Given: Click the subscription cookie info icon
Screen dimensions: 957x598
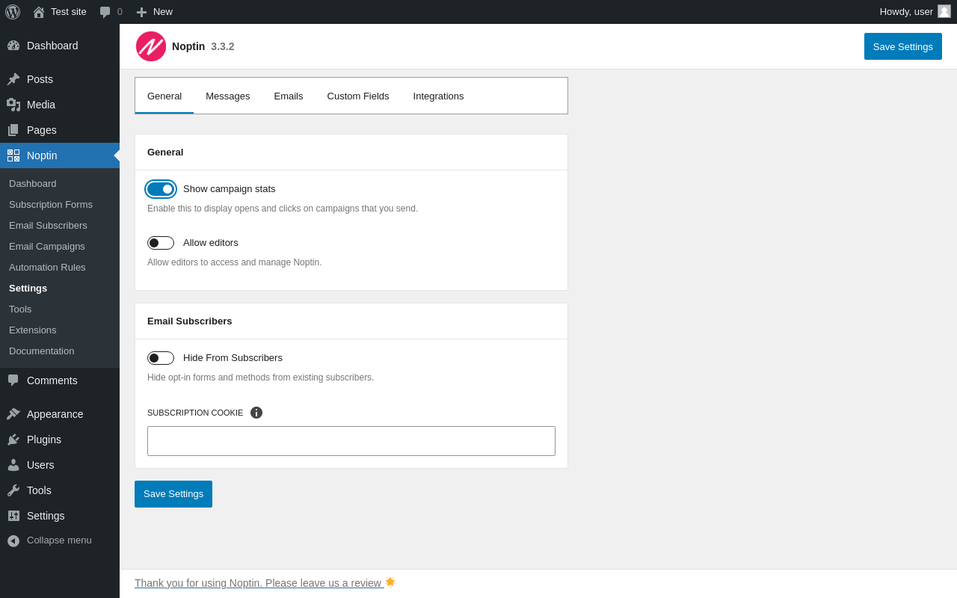Looking at the screenshot, I should coord(256,413).
